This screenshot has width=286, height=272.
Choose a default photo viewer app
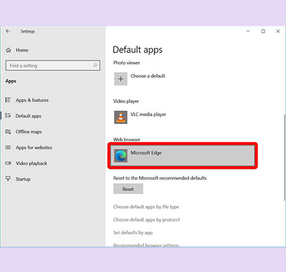[x=148, y=76]
